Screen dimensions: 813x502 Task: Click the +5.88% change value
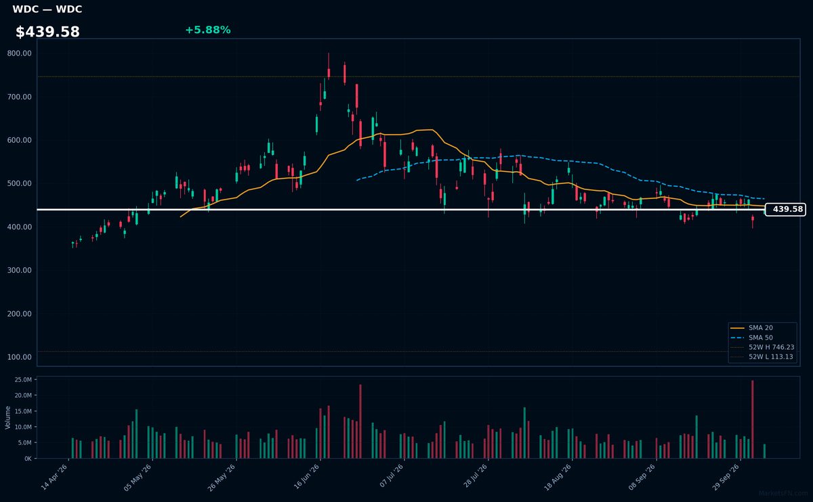click(x=207, y=30)
